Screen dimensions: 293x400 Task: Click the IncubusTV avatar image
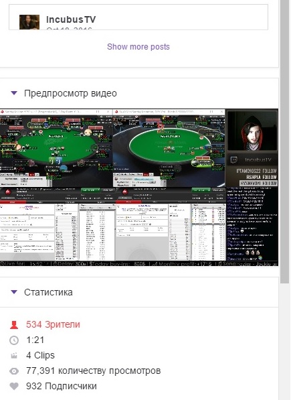[x=29, y=22]
